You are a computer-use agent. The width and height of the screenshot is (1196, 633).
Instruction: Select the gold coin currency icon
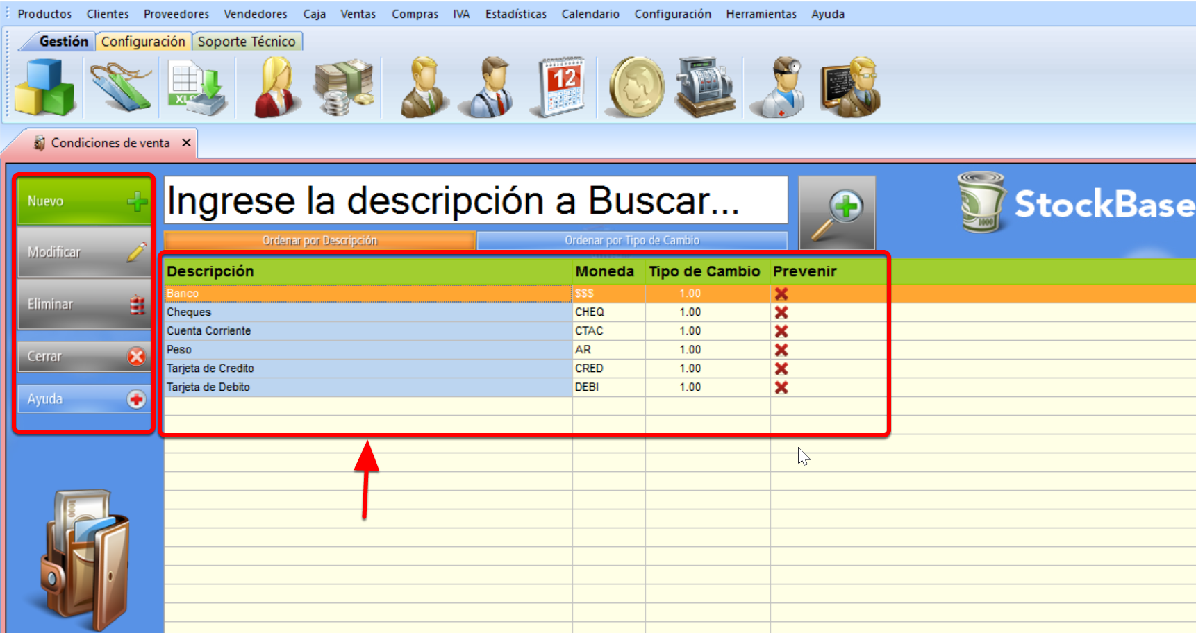638,87
